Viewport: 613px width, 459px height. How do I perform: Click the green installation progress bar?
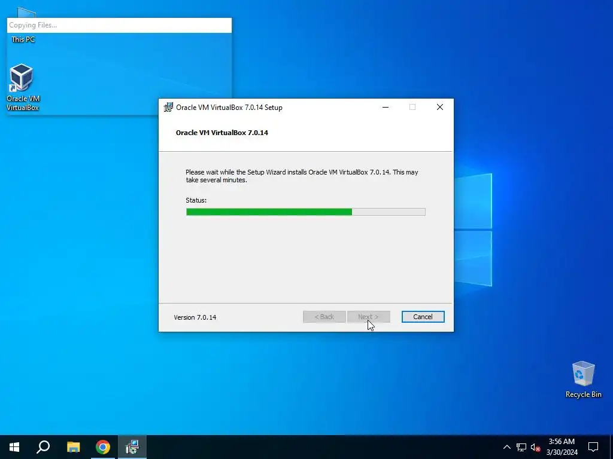click(306, 212)
